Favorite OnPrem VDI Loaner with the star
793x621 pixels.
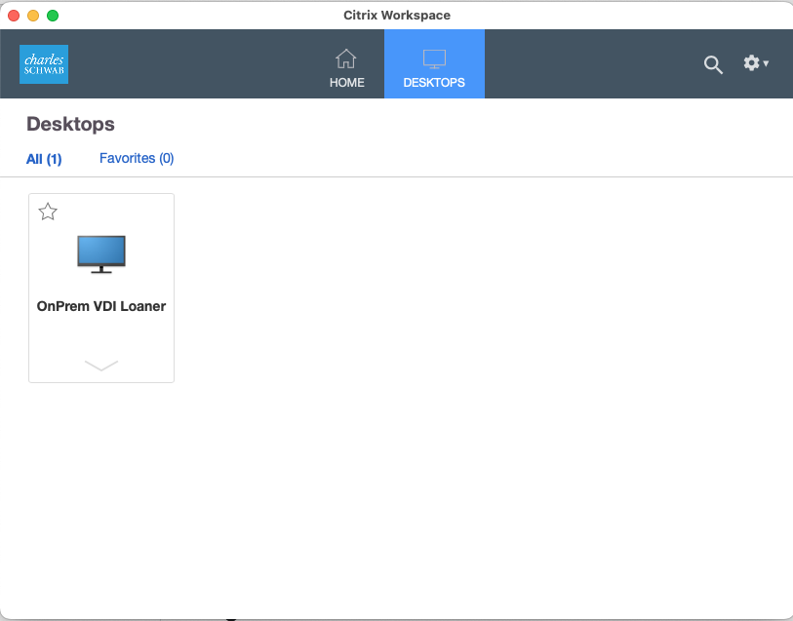click(x=48, y=211)
